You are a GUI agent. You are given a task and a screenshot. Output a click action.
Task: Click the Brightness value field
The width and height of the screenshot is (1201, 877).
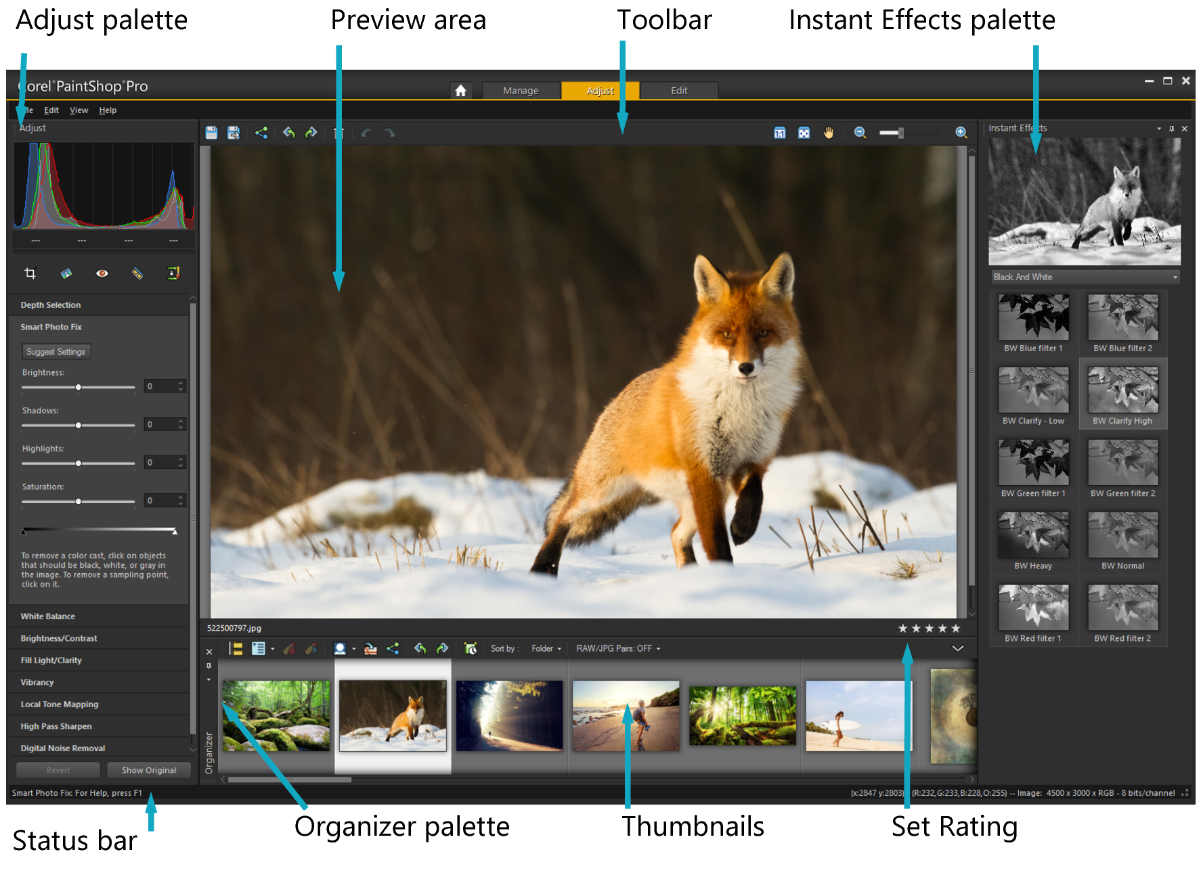(161, 386)
